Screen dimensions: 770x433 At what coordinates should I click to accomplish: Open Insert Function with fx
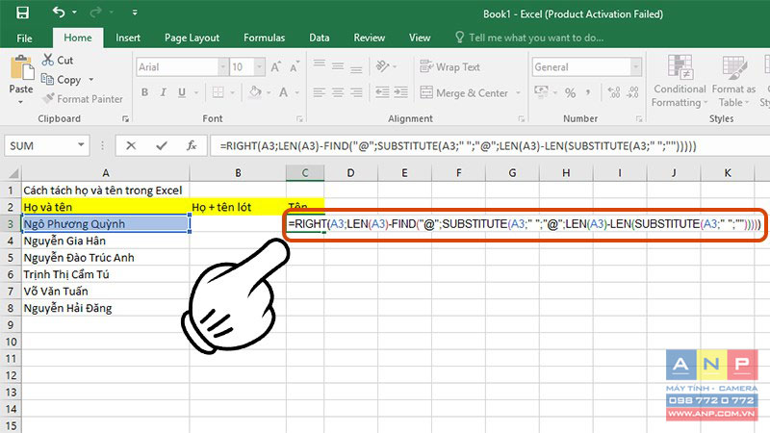click(192, 146)
